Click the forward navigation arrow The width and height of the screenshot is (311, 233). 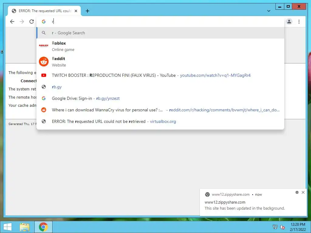tap(22, 22)
